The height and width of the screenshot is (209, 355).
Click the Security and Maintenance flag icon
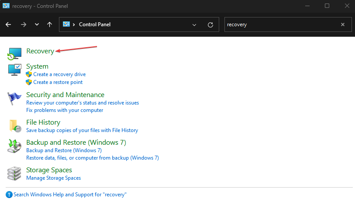[x=14, y=98]
